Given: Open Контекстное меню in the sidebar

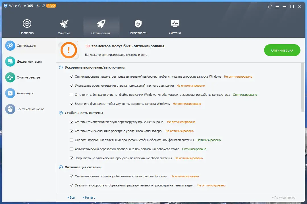Looking at the screenshot, I should tap(30, 109).
